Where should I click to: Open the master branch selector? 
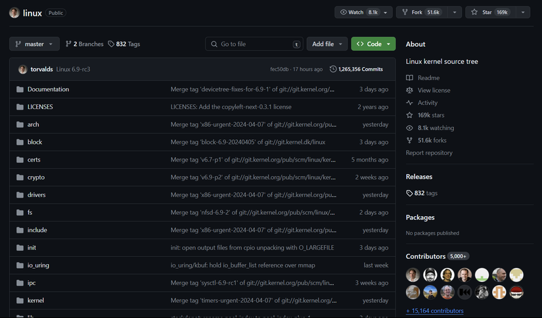pos(34,44)
